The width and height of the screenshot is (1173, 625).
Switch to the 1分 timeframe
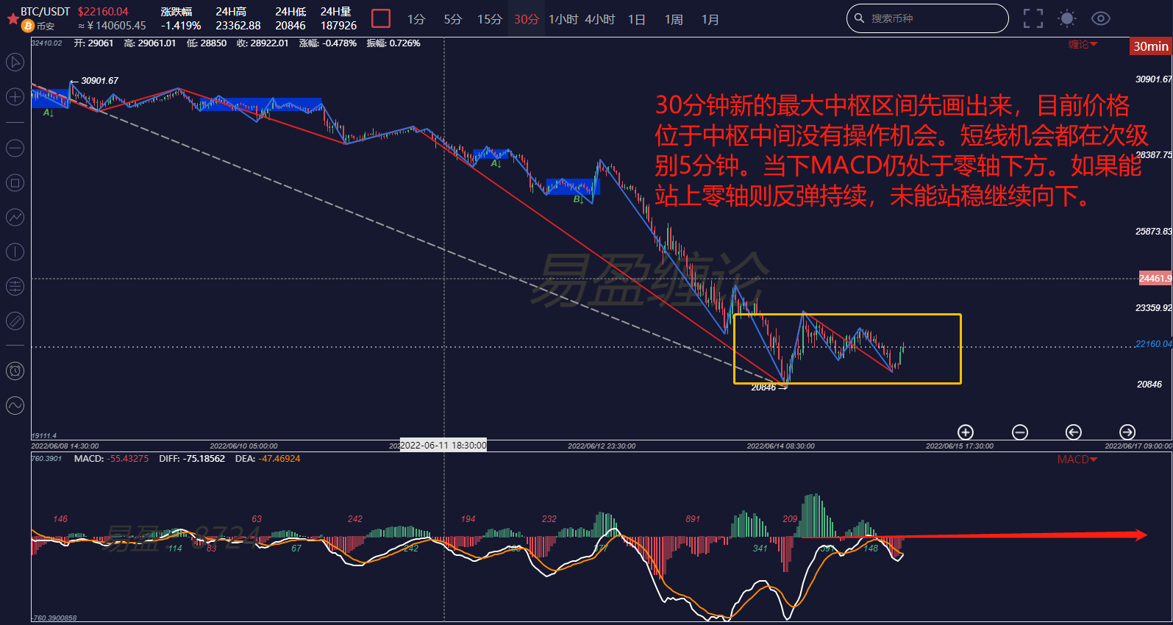click(416, 19)
